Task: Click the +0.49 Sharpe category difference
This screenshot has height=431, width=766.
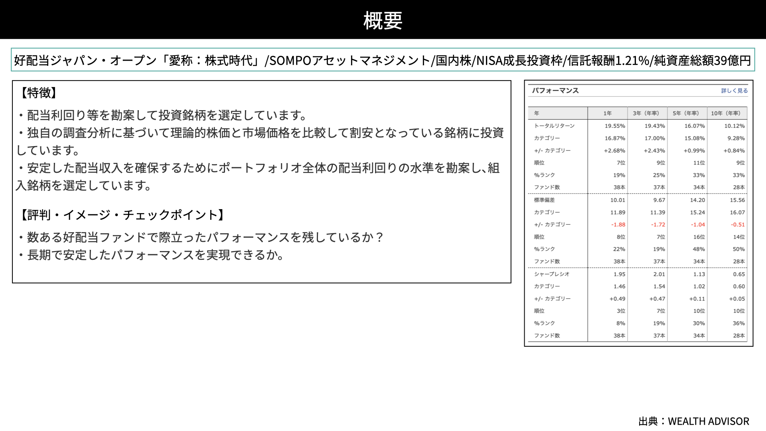Action: click(617, 299)
